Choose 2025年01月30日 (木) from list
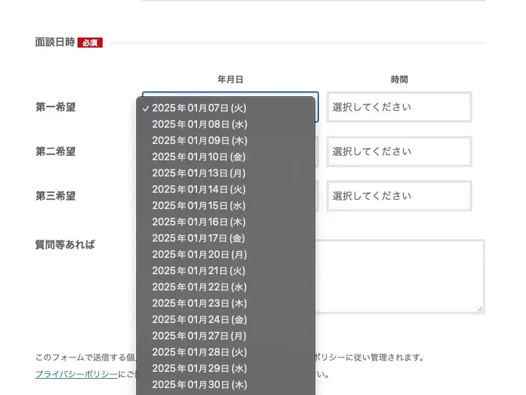The image size is (526, 395). tap(226, 385)
